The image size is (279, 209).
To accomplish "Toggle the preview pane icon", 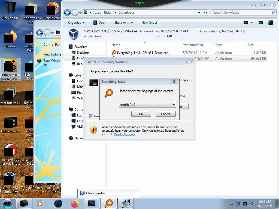I will pos(261,23).
